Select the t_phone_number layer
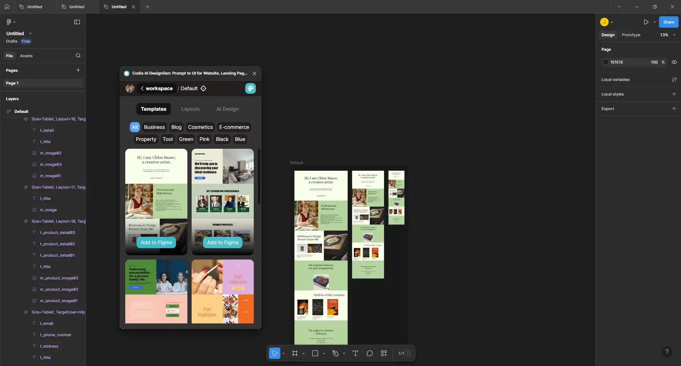 (55, 335)
